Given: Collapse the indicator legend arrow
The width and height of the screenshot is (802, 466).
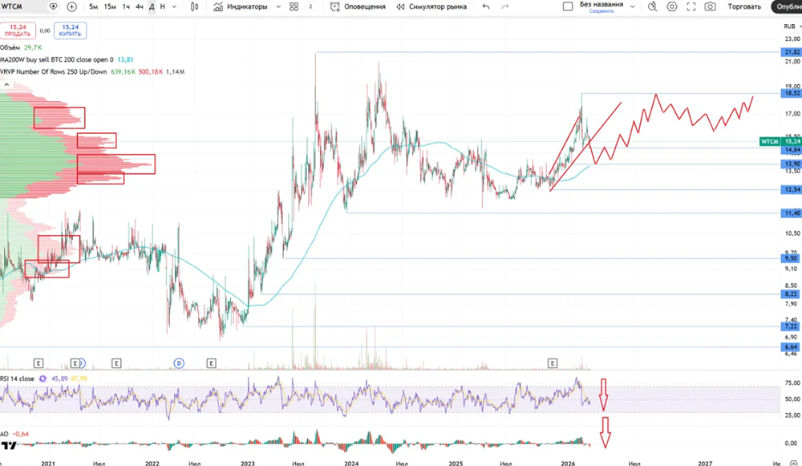Looking at the screenshot, I should tap(6, 84).
